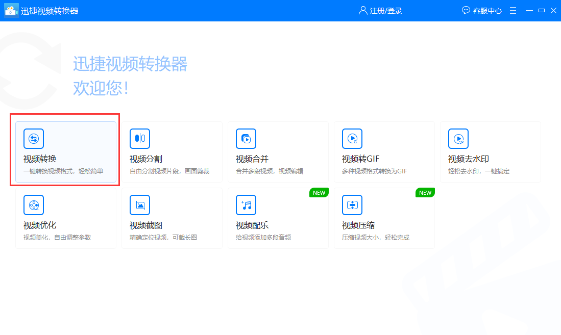Click description 一键转换视频格式，轻松简单
This screenshot has width=561, height=335.
63,171
